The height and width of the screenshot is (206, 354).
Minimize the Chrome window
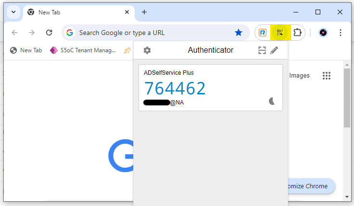pos(296,12)
